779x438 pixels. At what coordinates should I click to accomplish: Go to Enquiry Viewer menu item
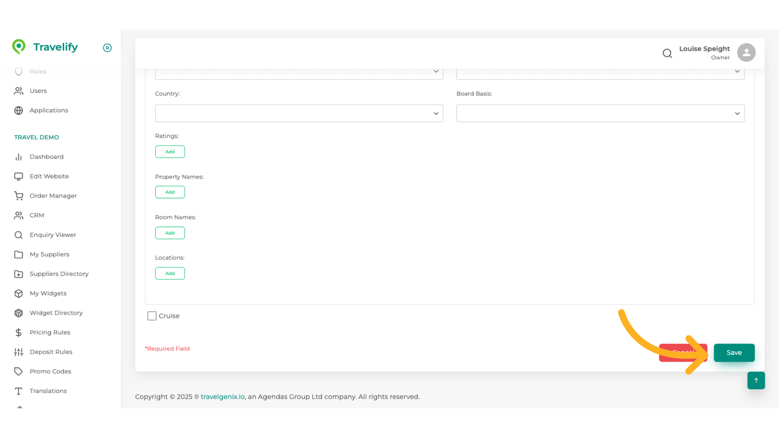point(53,235)
